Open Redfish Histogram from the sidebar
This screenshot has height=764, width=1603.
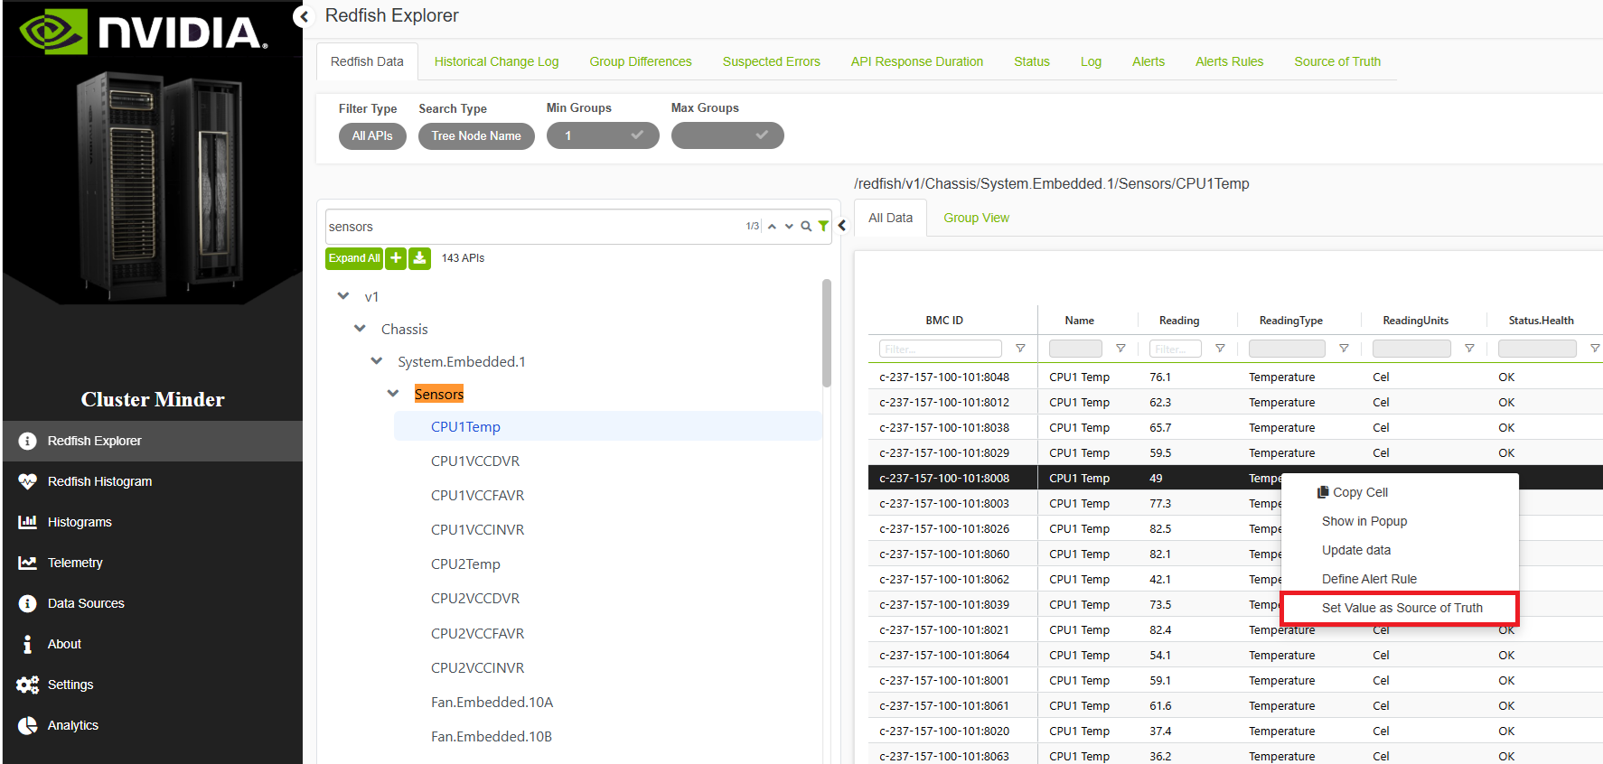153,481
